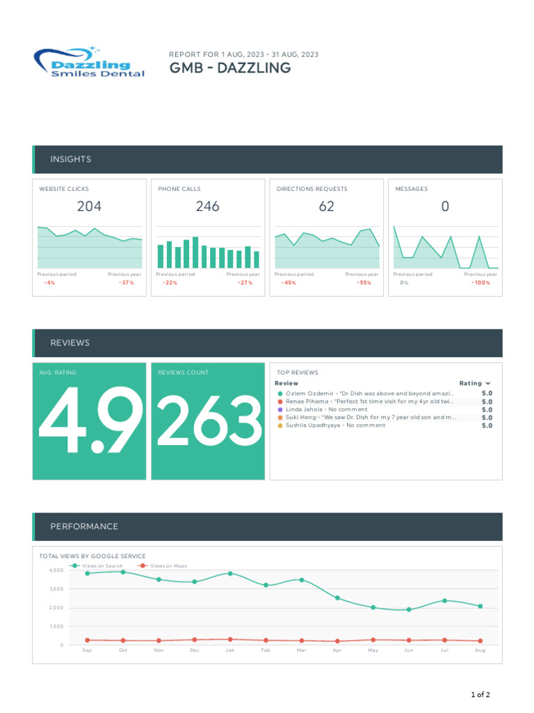
Task: Click the 0% Messages previous period value
Action: pyautogui.click(x=404, y=283)
